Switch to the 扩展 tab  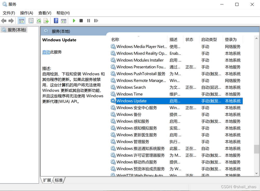click(47, 180)
